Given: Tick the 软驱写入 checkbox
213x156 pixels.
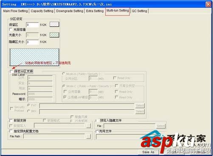Looking at the screenshot, I should (11, 126).
